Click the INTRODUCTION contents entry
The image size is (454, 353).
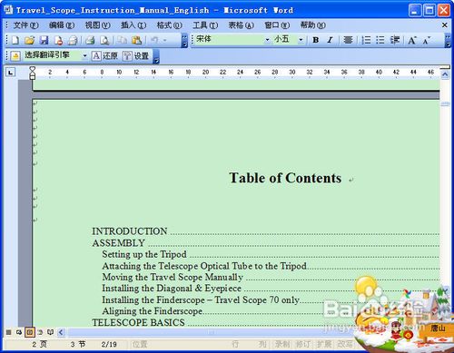tap(129, 231)
